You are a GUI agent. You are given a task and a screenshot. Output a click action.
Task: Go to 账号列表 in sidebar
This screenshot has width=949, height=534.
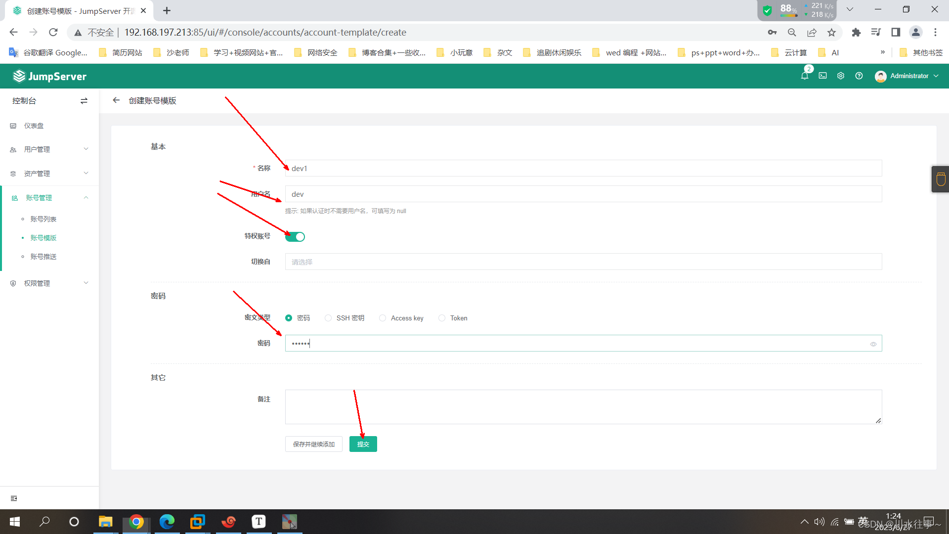coord(43,219)
